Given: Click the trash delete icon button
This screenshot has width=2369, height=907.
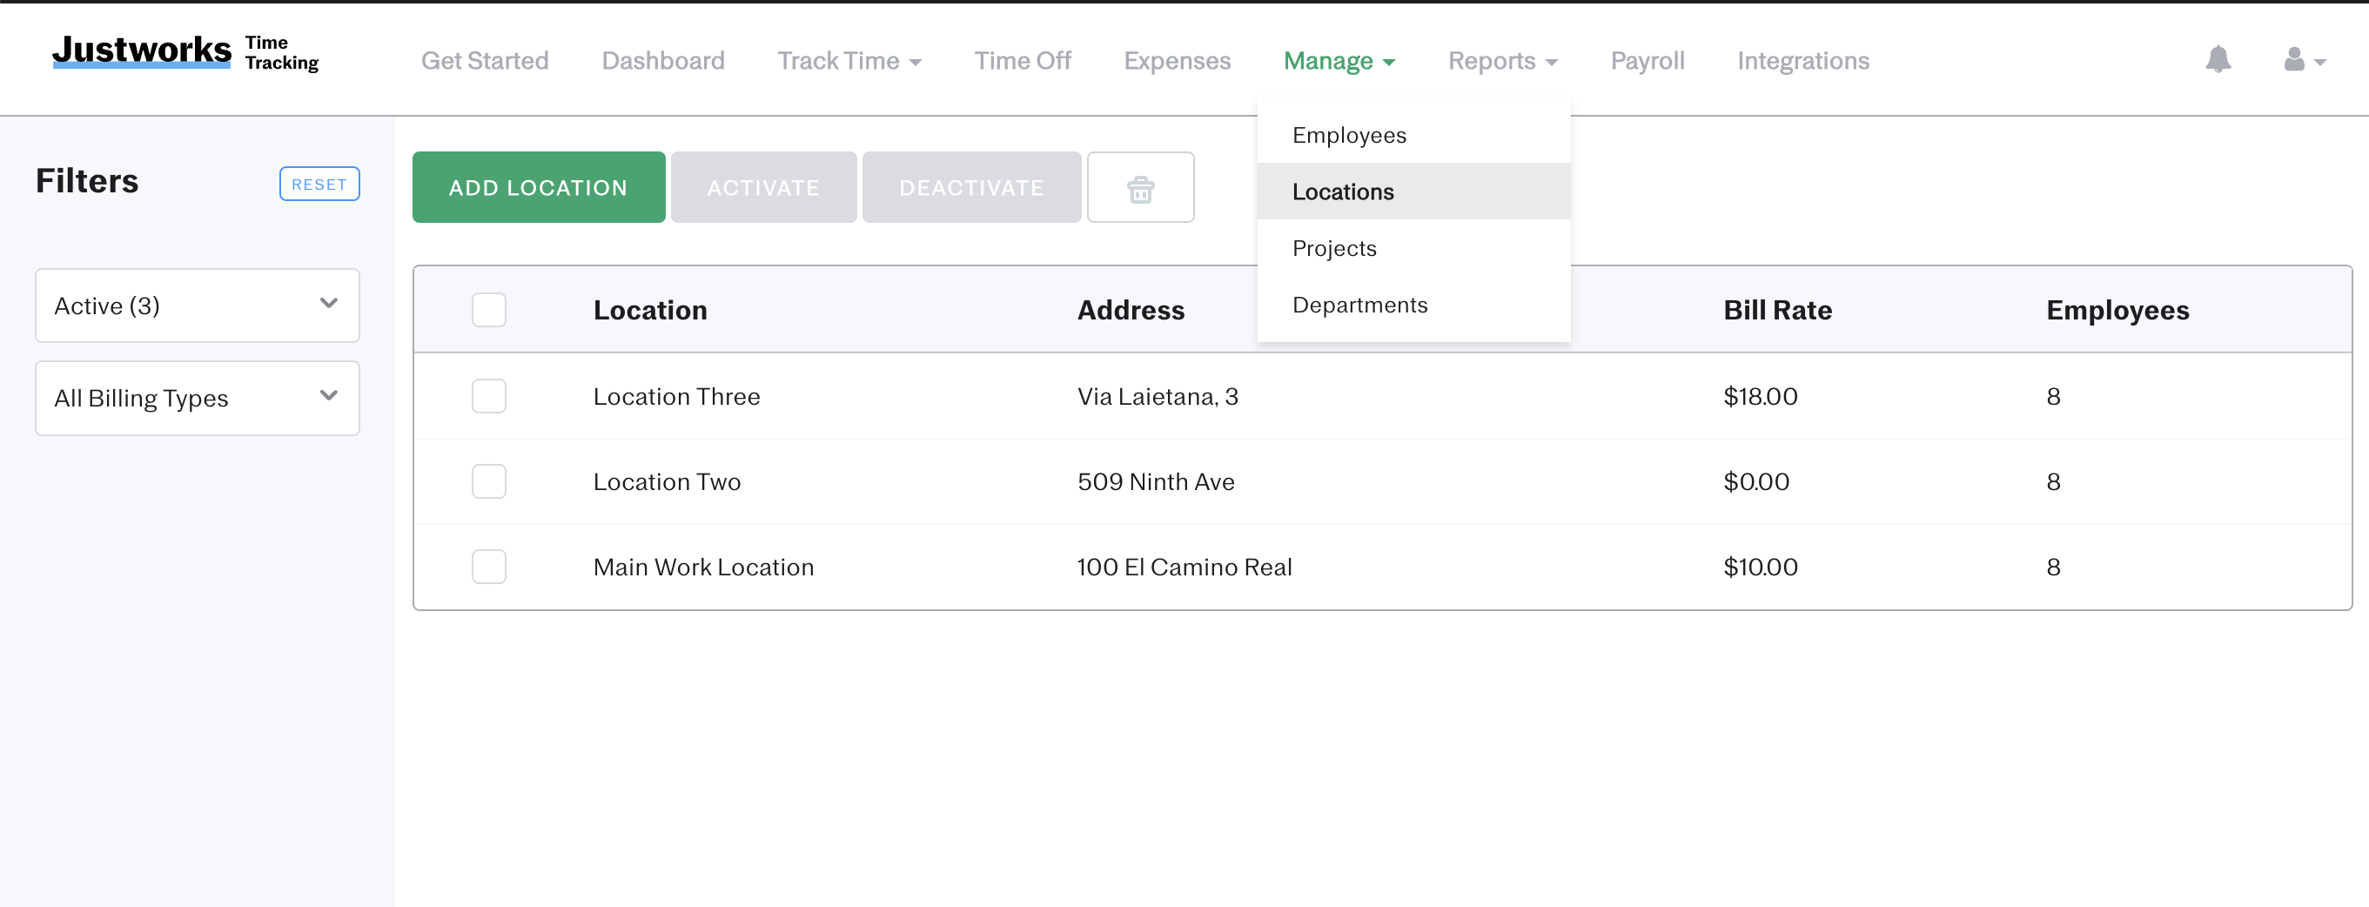Looking at the screenshot, I should tap(1139, 188).
